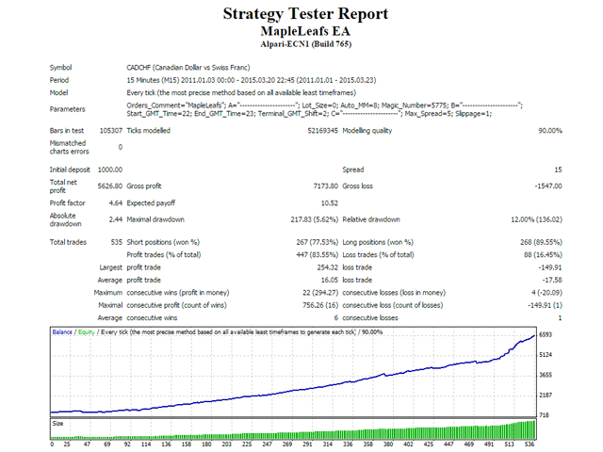
Task: Click Gross profit value 7173.80
Action: pos(325,186)
